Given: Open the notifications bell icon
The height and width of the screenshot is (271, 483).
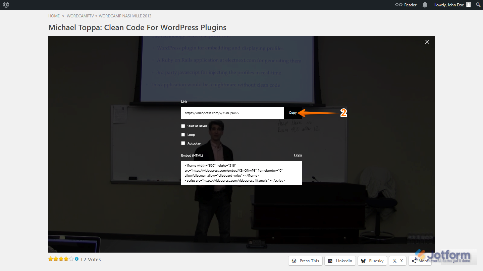Looking at the screenshot, I should click(x=425, y=5).
